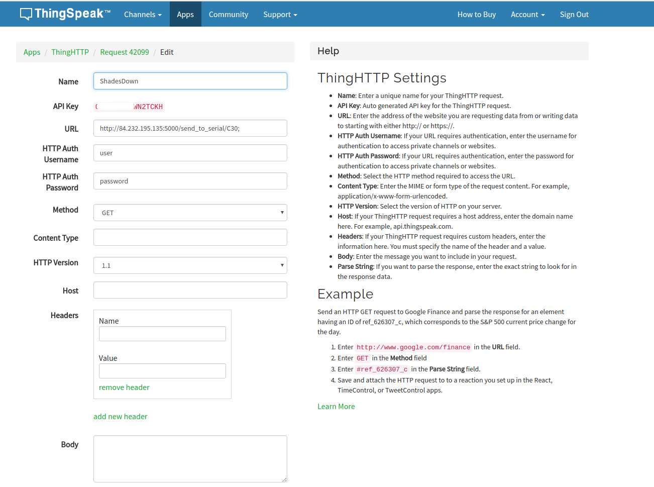Click the Edit breadcrumb text
Screen dimensions: 654x487
[x=167, y=52]
